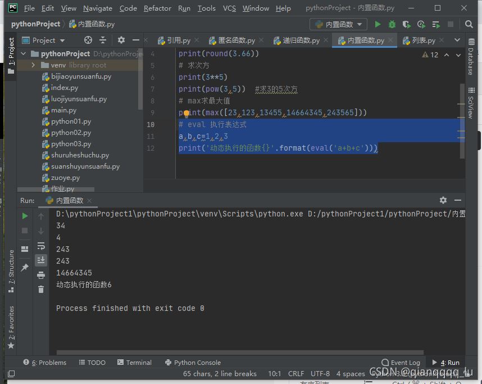Collapse the pythonProject root tree node

pos(23,53)
